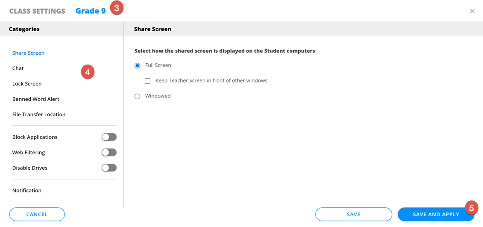Click the red step 4 marker

pos(88,72)
